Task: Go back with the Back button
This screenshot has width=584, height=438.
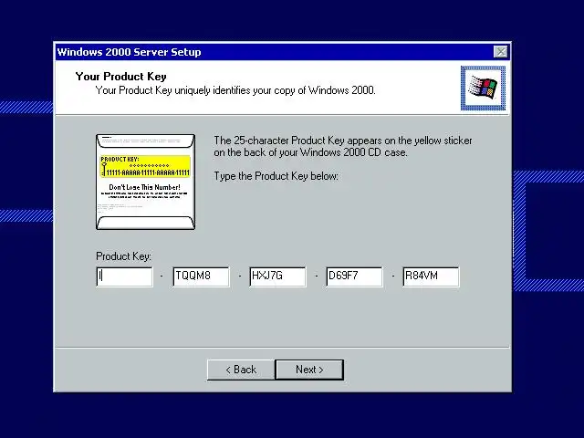Action: pos(241,370)
